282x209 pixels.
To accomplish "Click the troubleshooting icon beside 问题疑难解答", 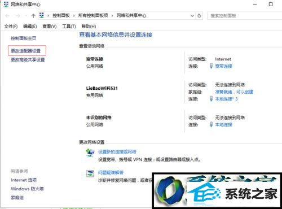I will pos(90,173).
